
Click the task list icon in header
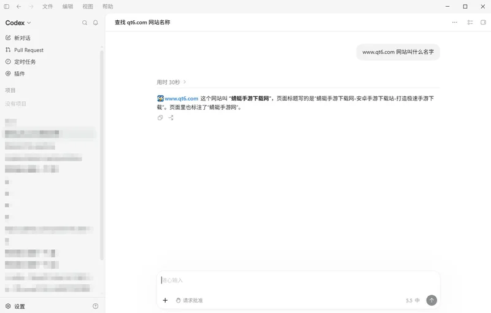(470, 22)
